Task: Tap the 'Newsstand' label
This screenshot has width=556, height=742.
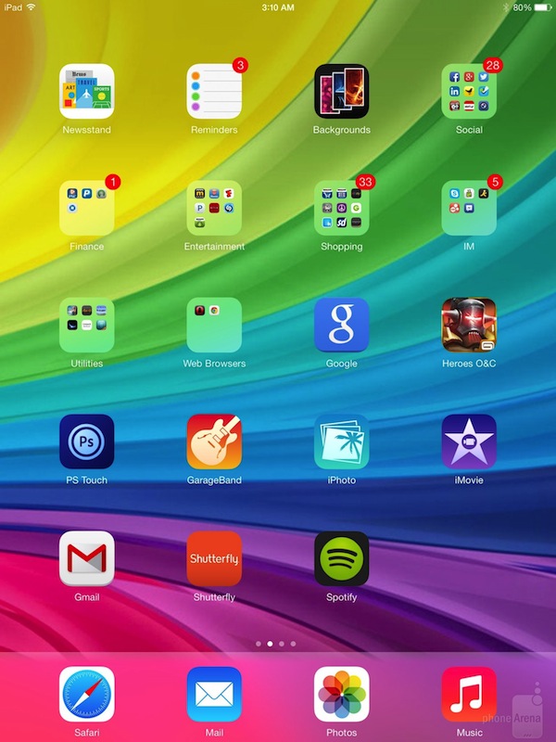Action: pyautogui.click(x=86, y=130)
